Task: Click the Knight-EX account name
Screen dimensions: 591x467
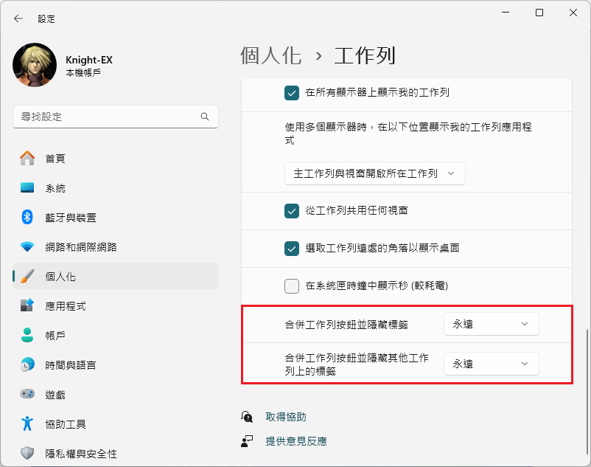Action: pos(89,60)
